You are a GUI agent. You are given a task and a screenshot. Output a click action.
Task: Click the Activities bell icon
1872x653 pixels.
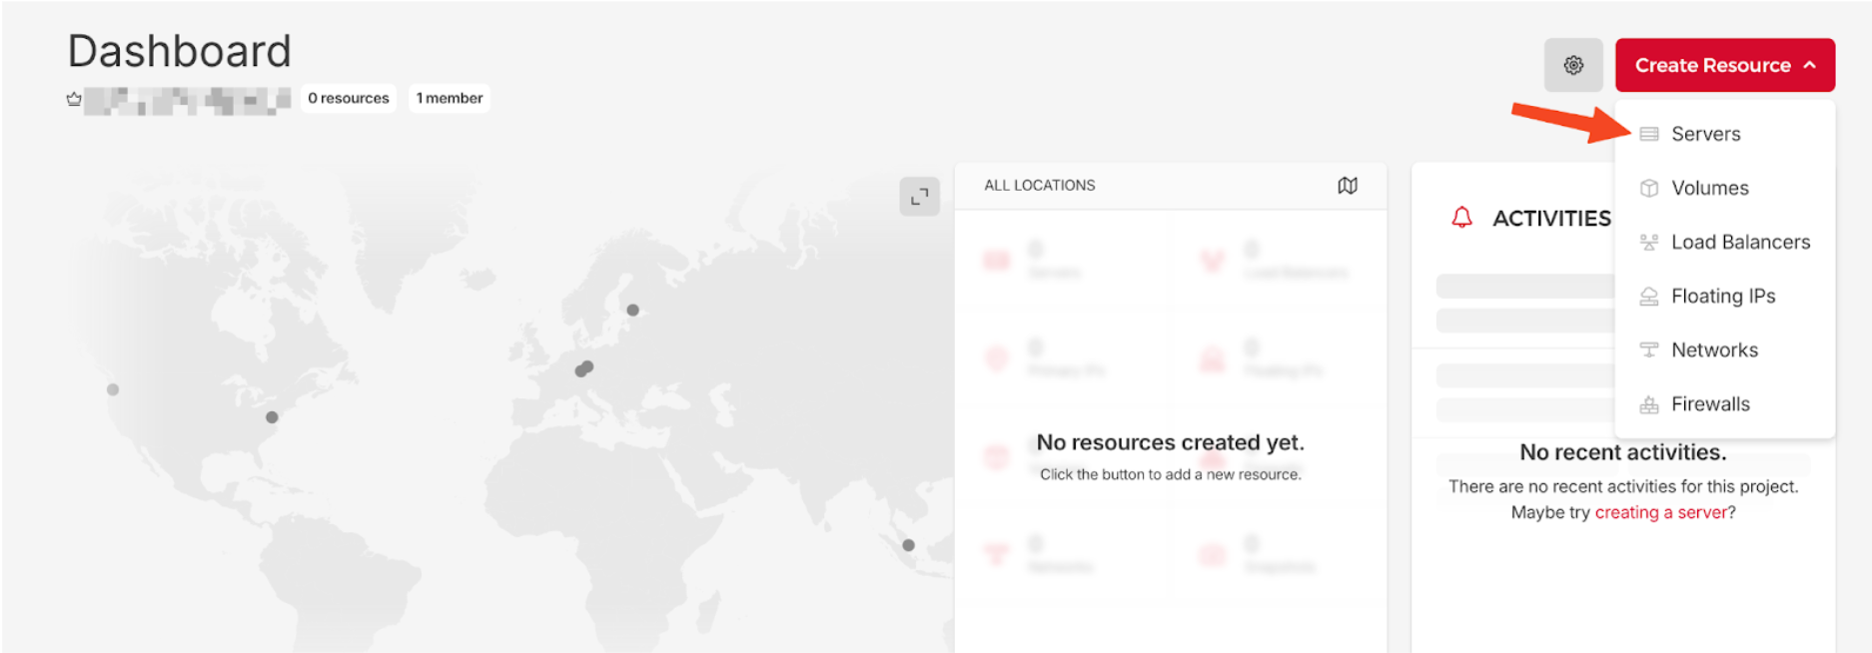pyautogui.click(x=1461, y=218)
